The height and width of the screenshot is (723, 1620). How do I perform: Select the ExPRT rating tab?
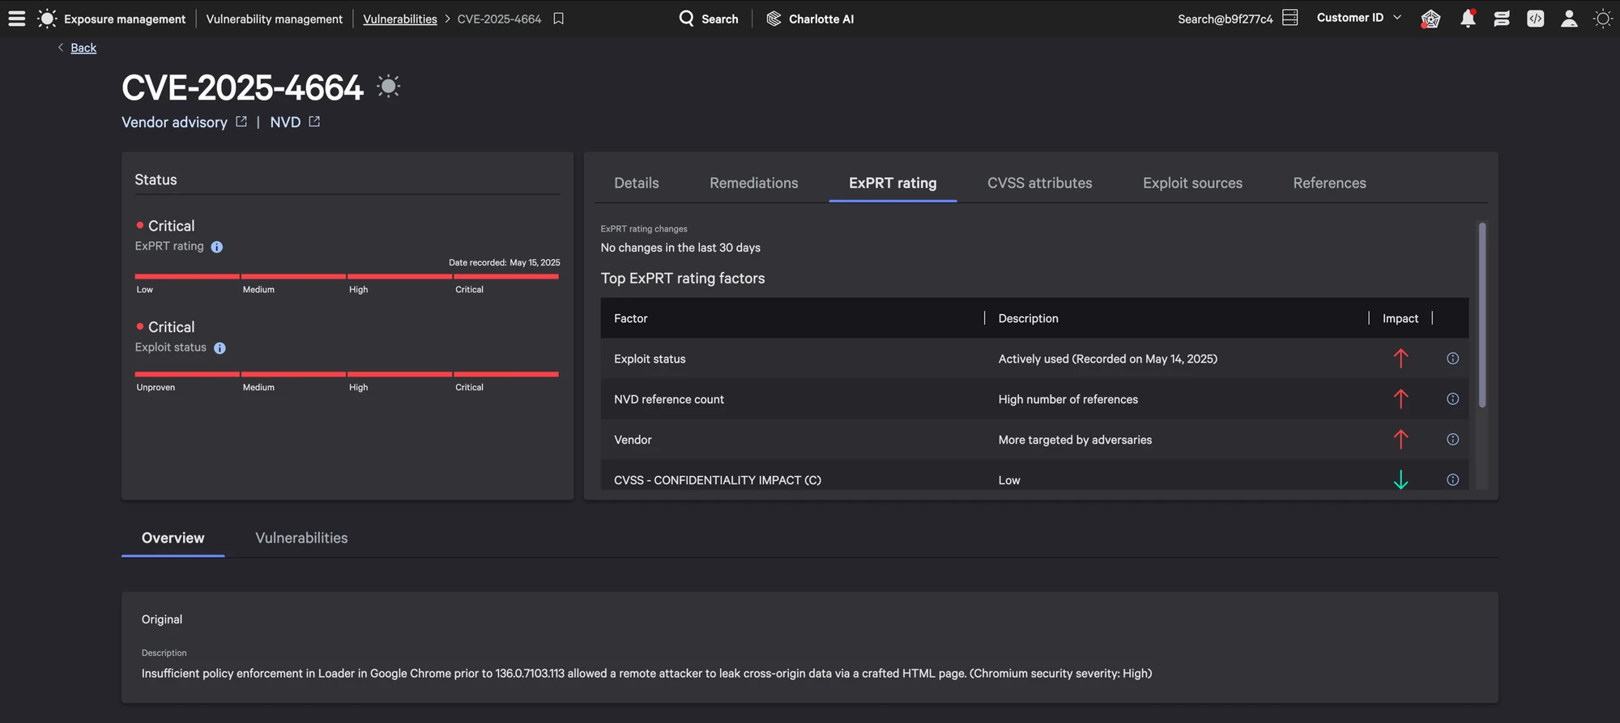(x=893, y=183)
